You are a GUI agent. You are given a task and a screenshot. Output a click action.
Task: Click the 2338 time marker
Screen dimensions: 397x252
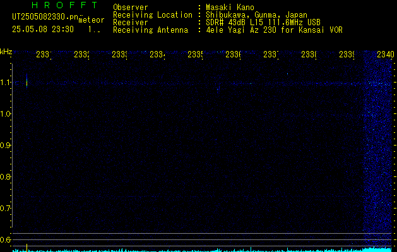click(309, 54)
